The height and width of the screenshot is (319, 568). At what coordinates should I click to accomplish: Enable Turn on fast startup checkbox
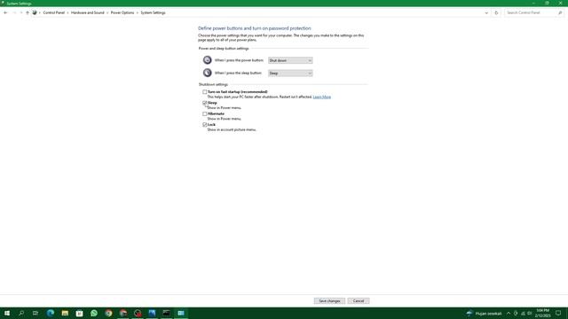205,92
